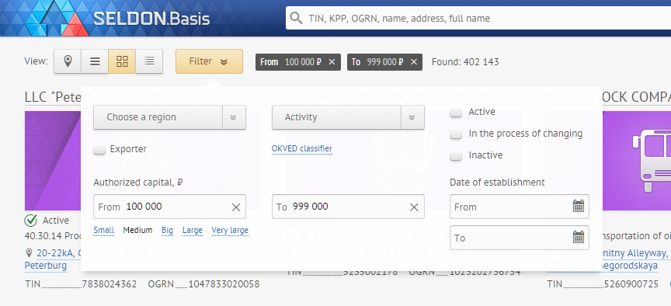Toggle the Exporter checkbox
This screenshot has height=306, width=671.
[x=99, y=149]
